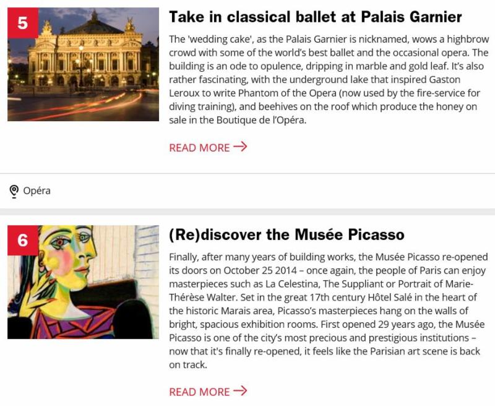The width and height of the screenshot is (495, 407).
Task: Open the Palais Garnier night photo
Action: tap(84, 64)
